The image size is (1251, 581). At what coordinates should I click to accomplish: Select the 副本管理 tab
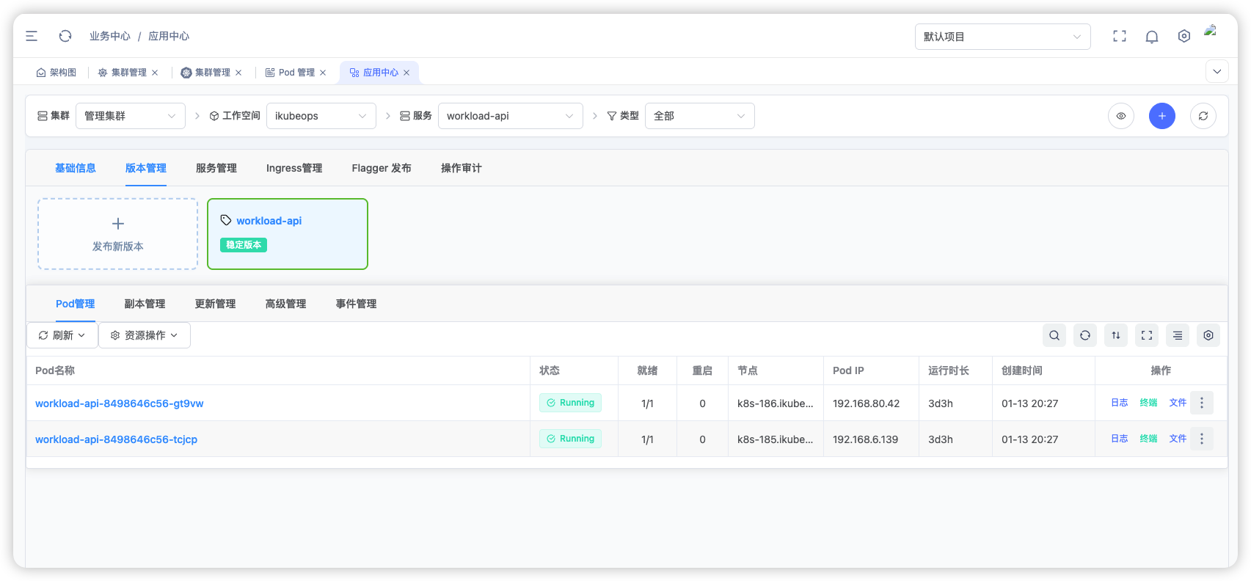[145, 304]
